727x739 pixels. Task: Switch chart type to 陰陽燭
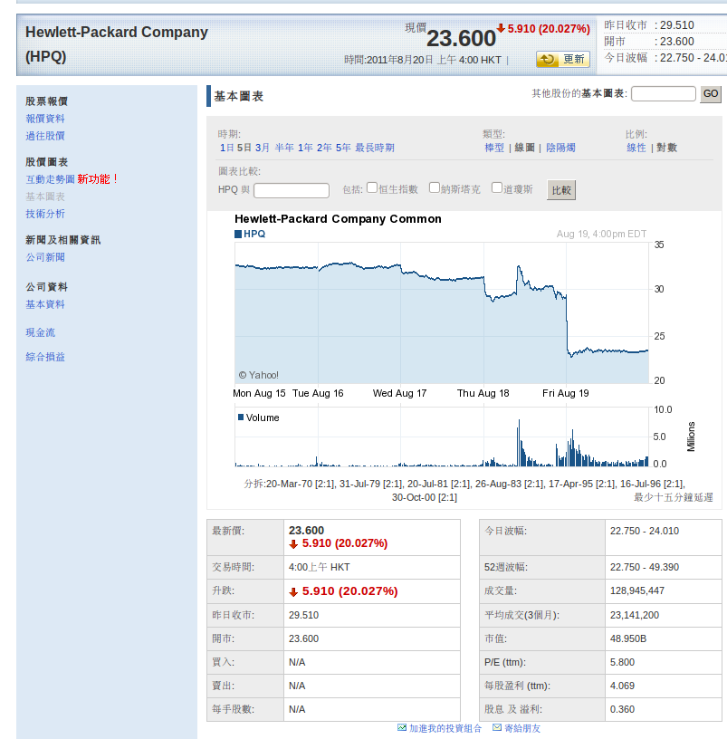tap(560, 148)
